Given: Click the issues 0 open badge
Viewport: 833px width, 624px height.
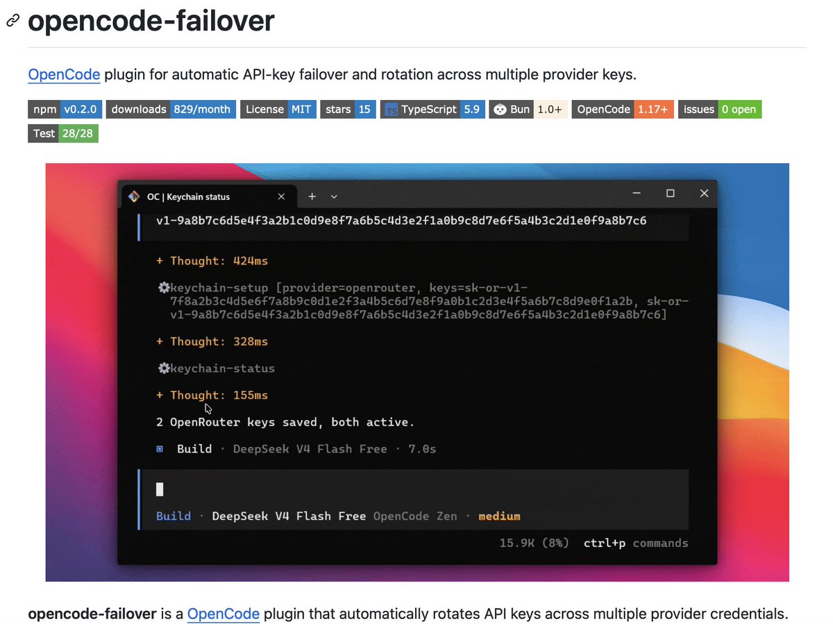Looking at the screenshot, I should pos(720,109).
